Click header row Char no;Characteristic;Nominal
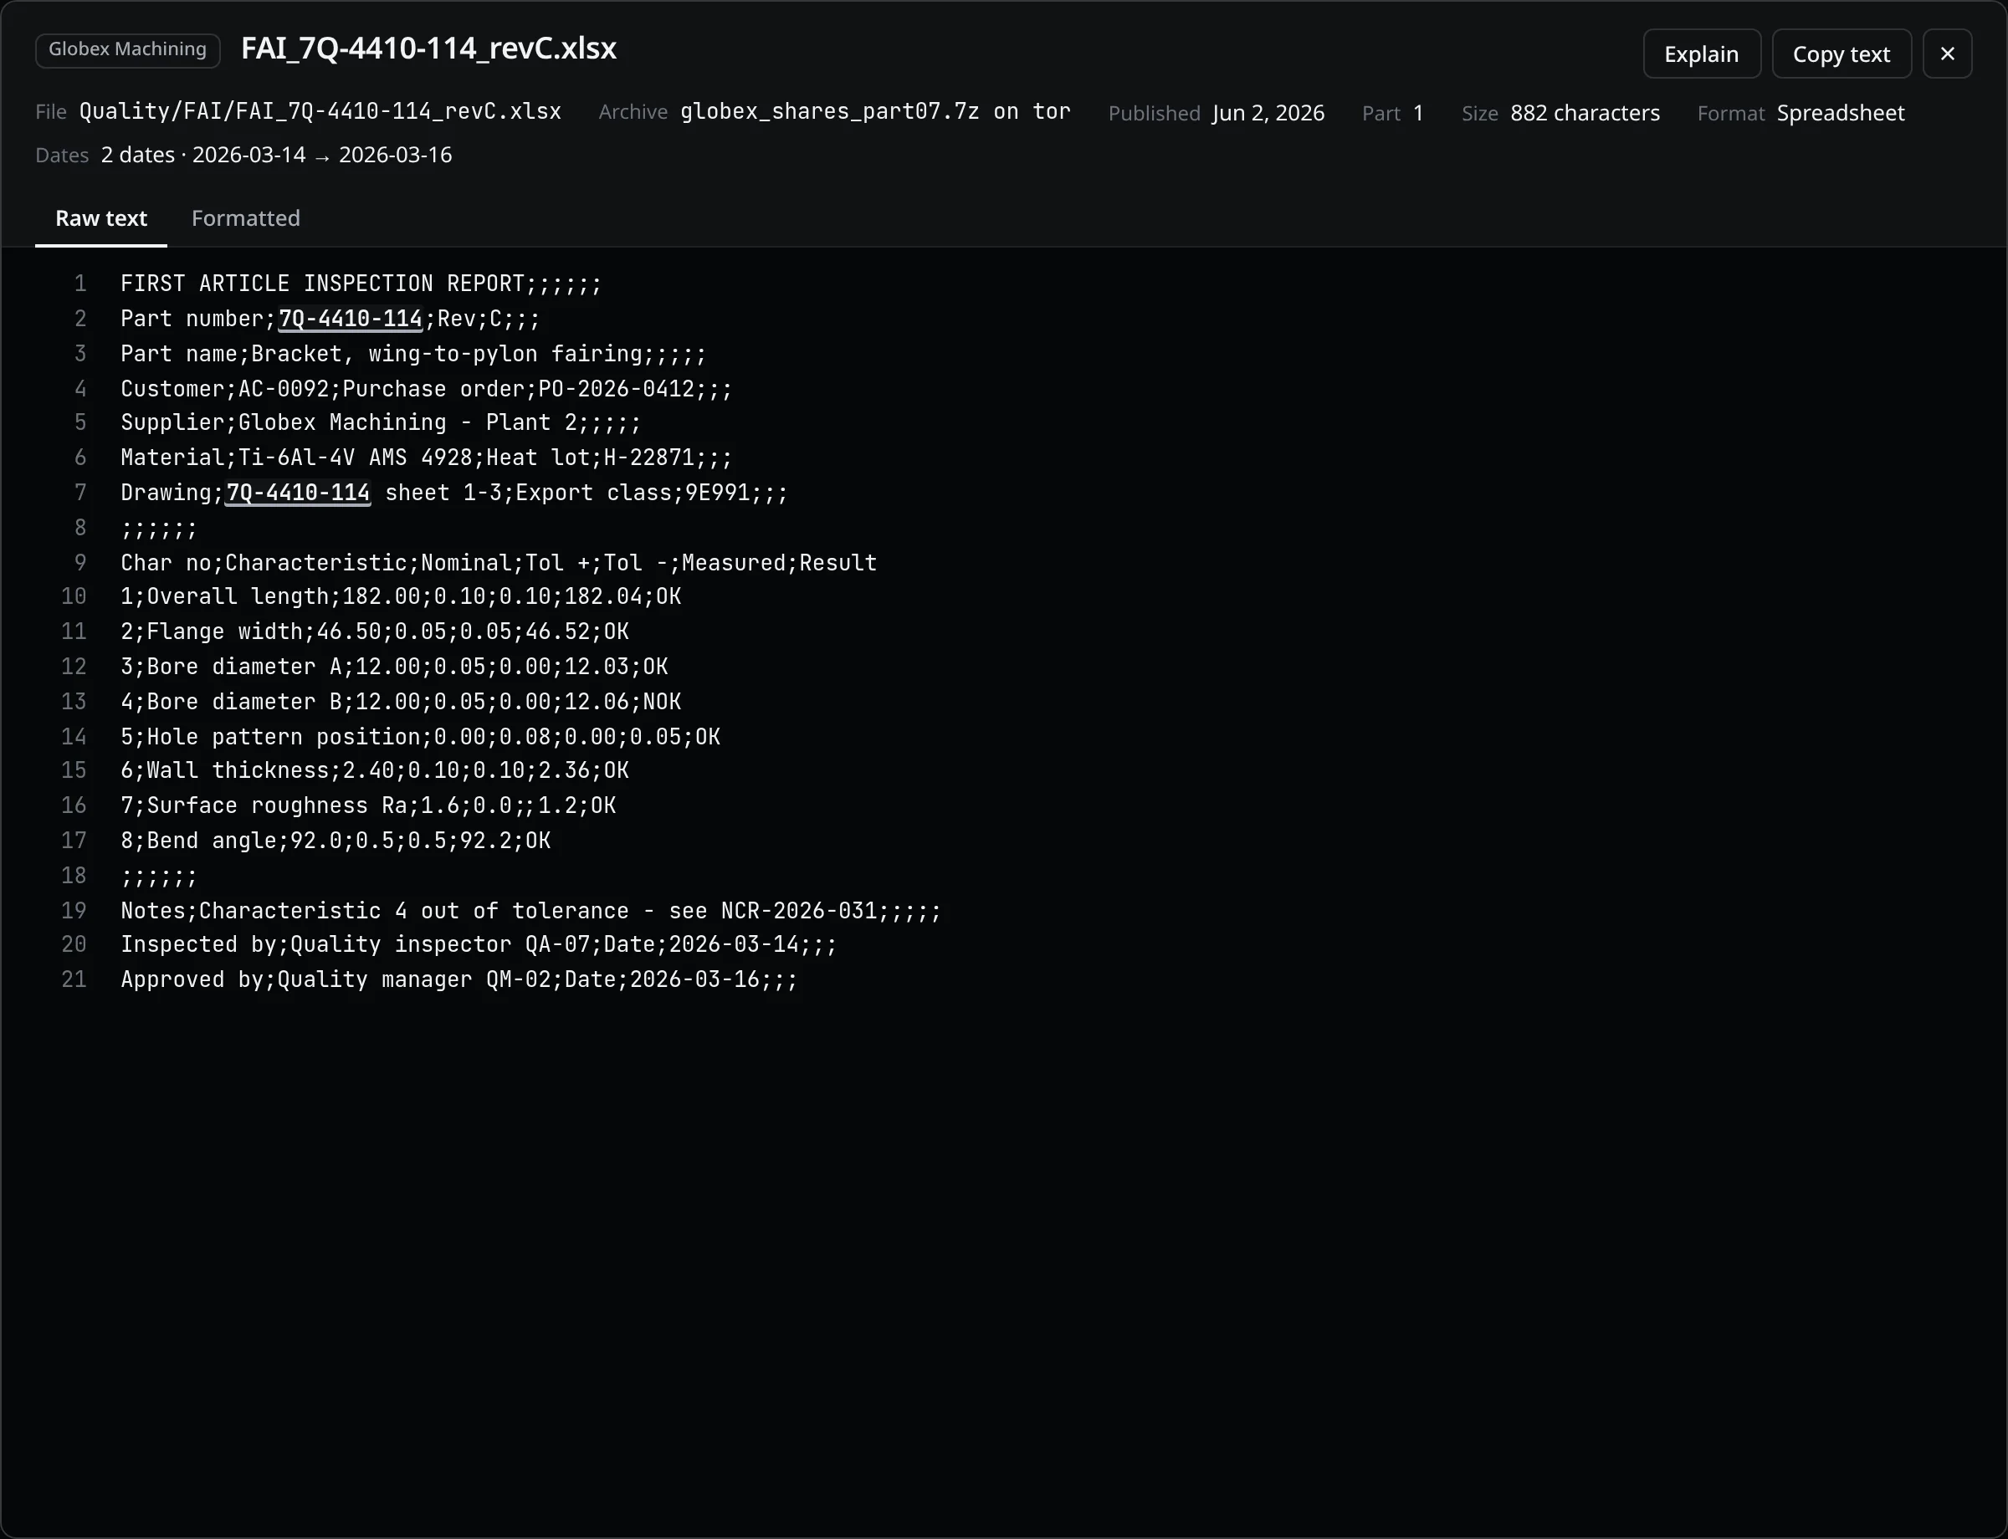The image size is (2008, 1539). tap(499, 562)
